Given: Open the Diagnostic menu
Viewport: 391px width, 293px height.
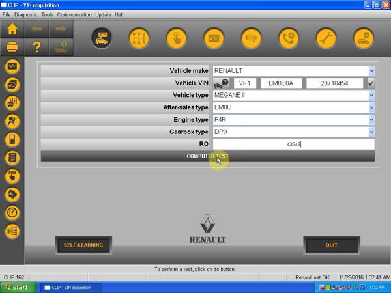Looking at the screenshot, I should pyautogui.click(x=26, y=15).
